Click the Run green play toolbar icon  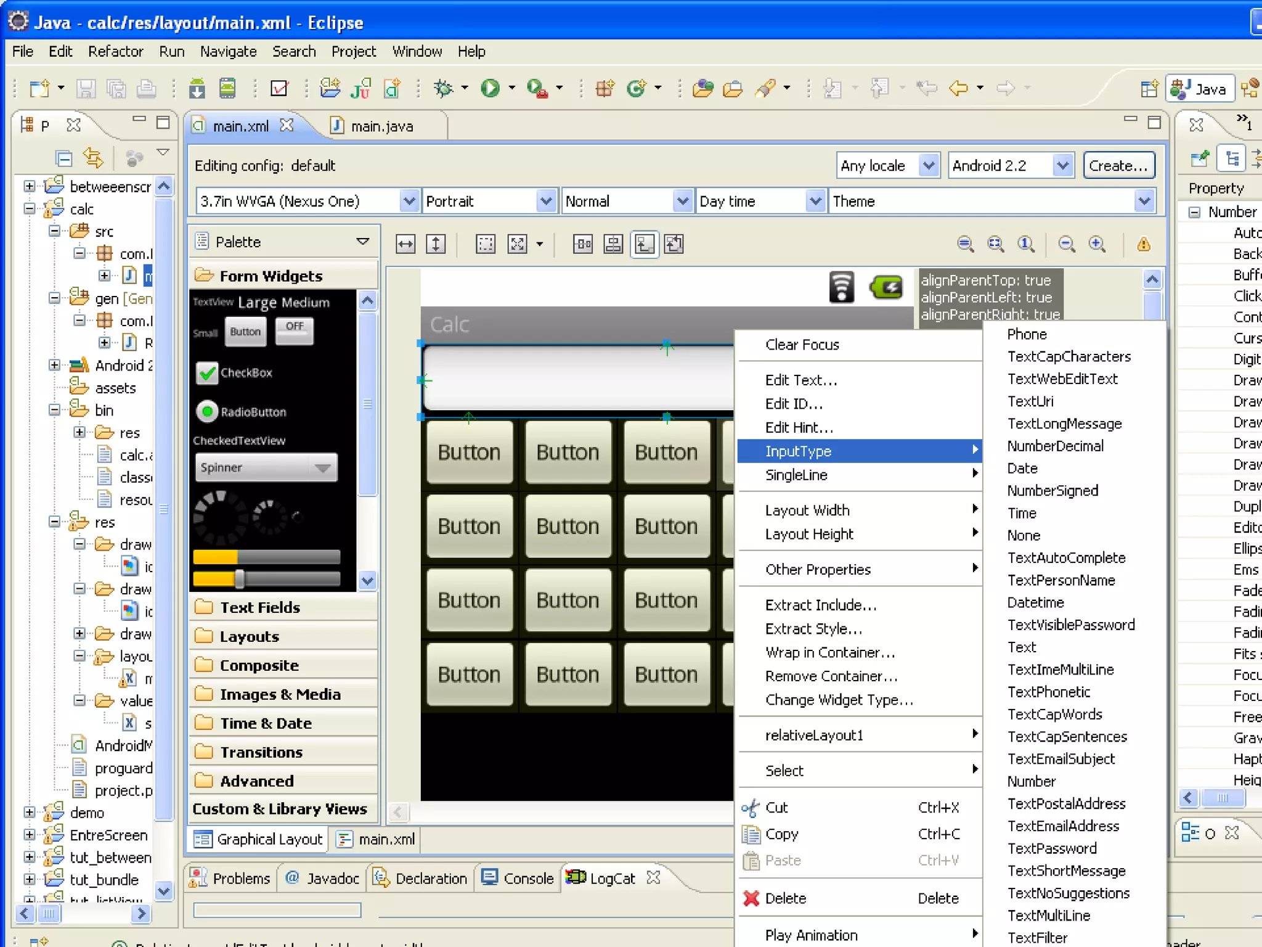tap(490, 88)
